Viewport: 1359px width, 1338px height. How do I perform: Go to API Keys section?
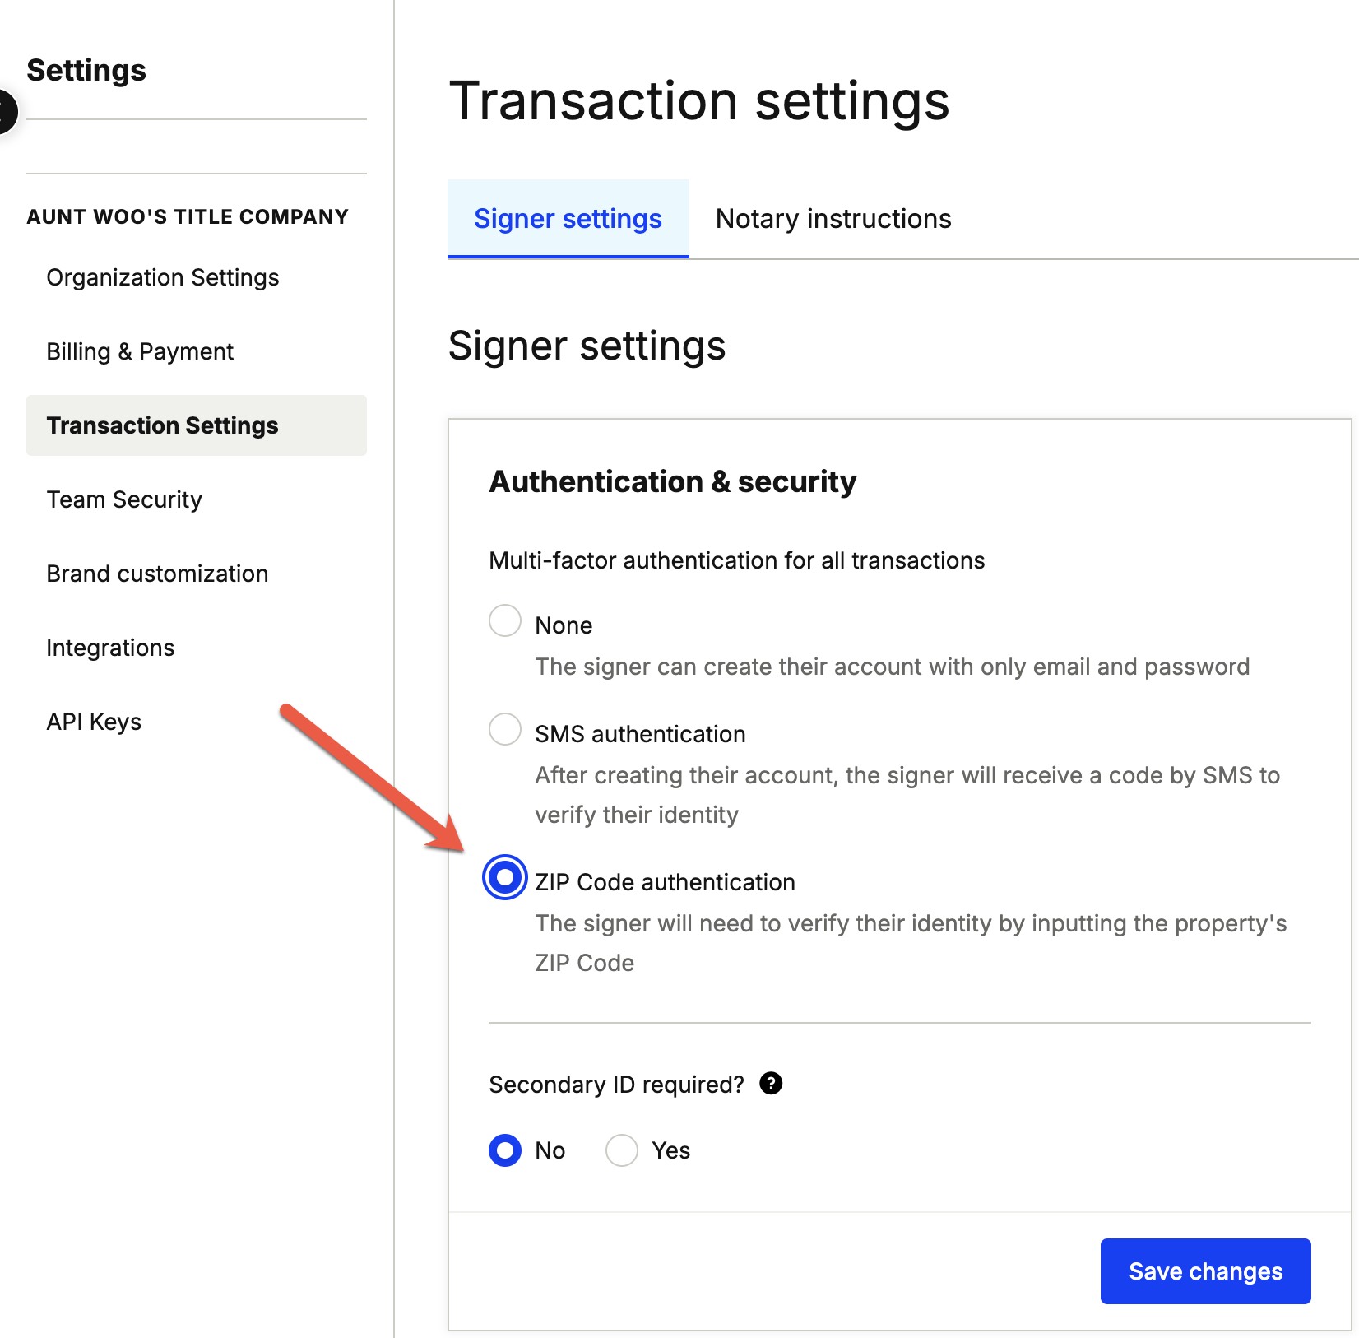94,722
